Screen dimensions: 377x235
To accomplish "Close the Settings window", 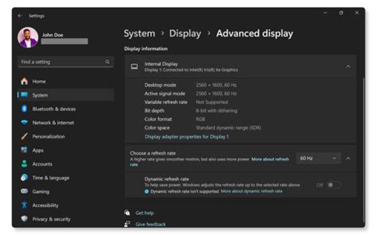I will (357, 13).
